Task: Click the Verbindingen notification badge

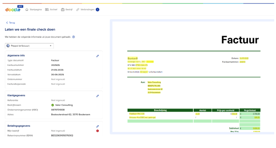Action: 98,9
